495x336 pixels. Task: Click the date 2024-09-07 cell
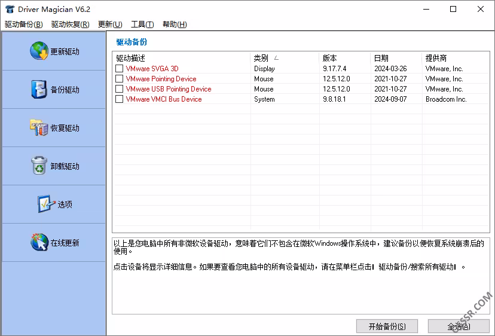[x=390, y=99]
